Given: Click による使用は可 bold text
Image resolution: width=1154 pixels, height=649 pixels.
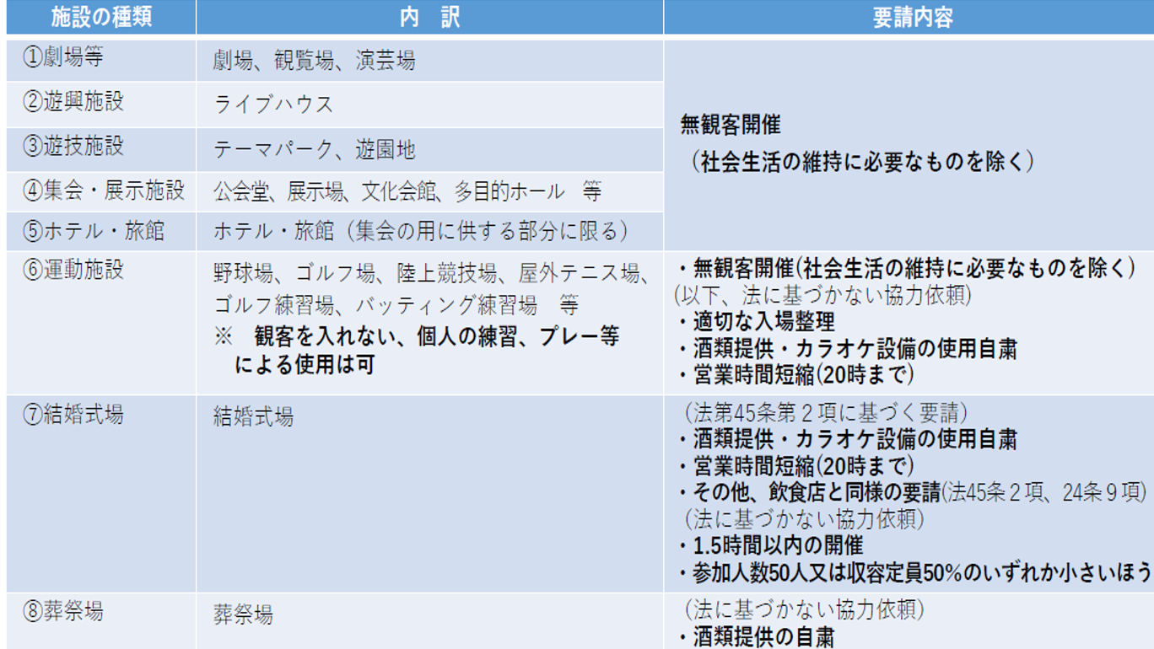Looking at the screenshot, I should pyautogui.click(x=305, y=365).
